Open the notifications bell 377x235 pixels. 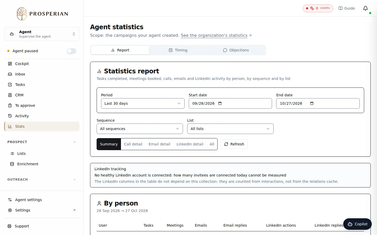click(365, 8)
